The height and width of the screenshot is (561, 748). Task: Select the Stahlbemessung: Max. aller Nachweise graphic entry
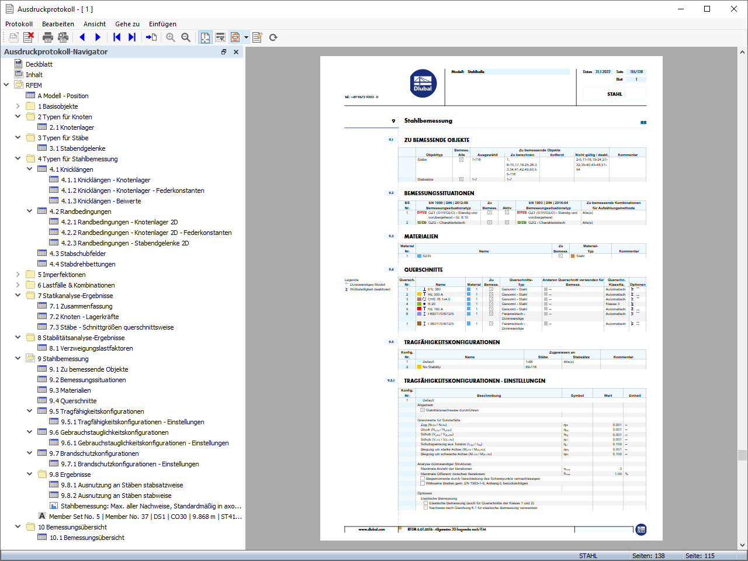click(151, 506)
